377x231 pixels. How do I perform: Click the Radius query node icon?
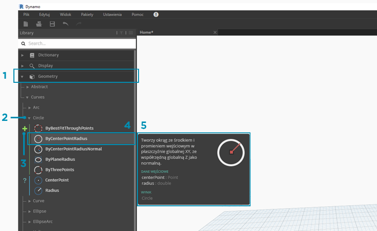[x=38, y=190]
